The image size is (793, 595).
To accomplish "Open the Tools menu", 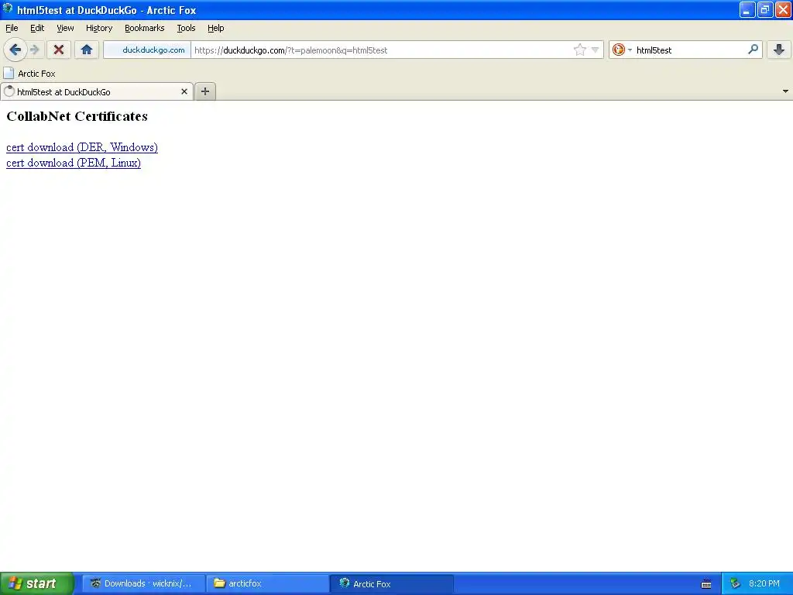I will coord(186,28).
